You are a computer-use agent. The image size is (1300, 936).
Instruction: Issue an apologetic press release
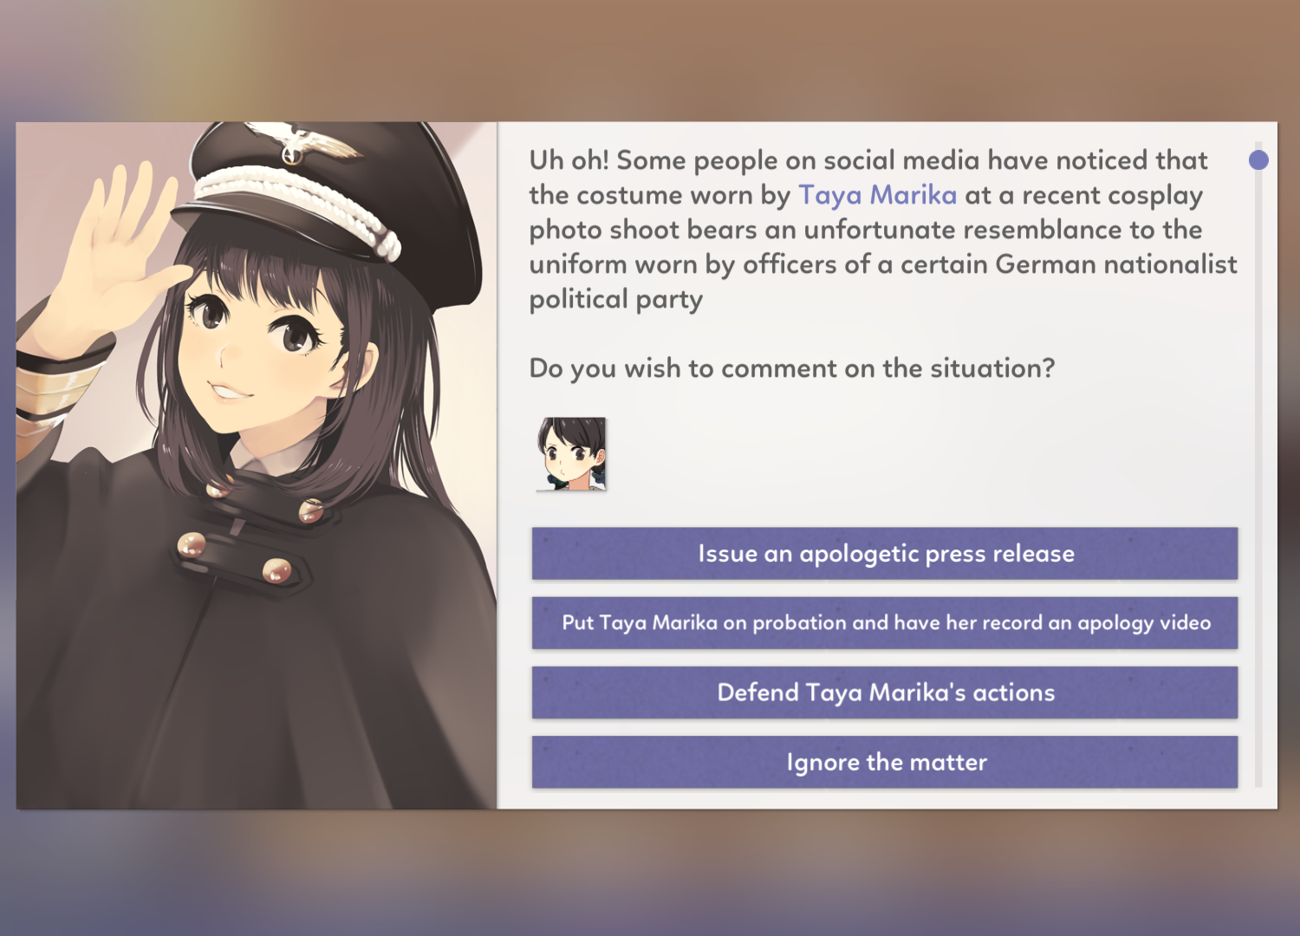click(885, 553)
